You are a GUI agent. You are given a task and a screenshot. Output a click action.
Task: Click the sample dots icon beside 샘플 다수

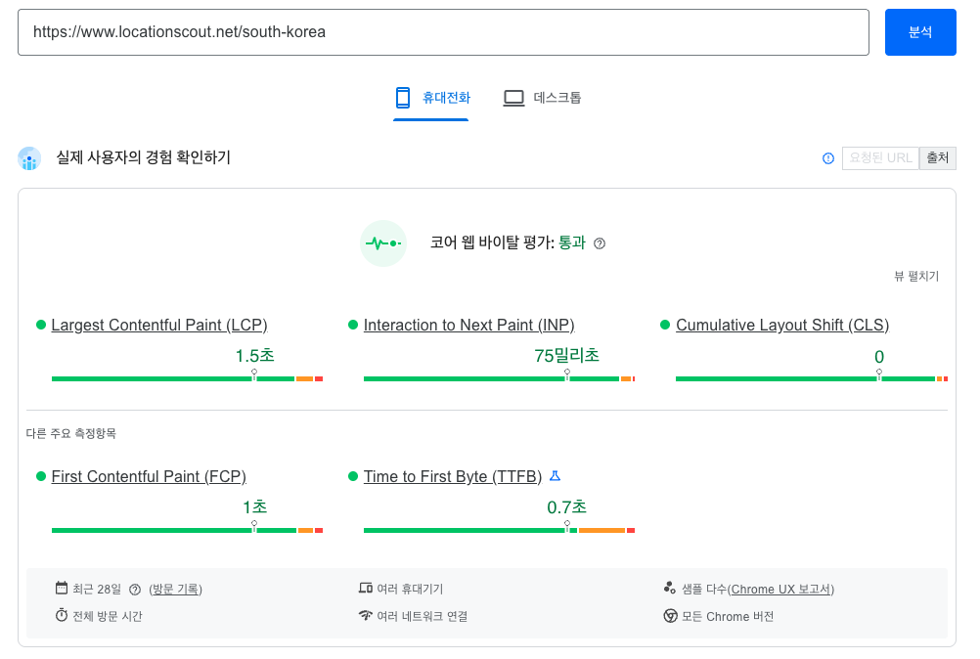pyautogui.click(x=669, y=588)
